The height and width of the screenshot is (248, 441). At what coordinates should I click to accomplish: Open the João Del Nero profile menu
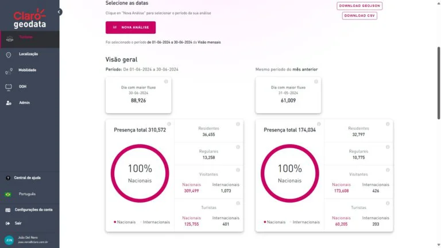(29, 241)
